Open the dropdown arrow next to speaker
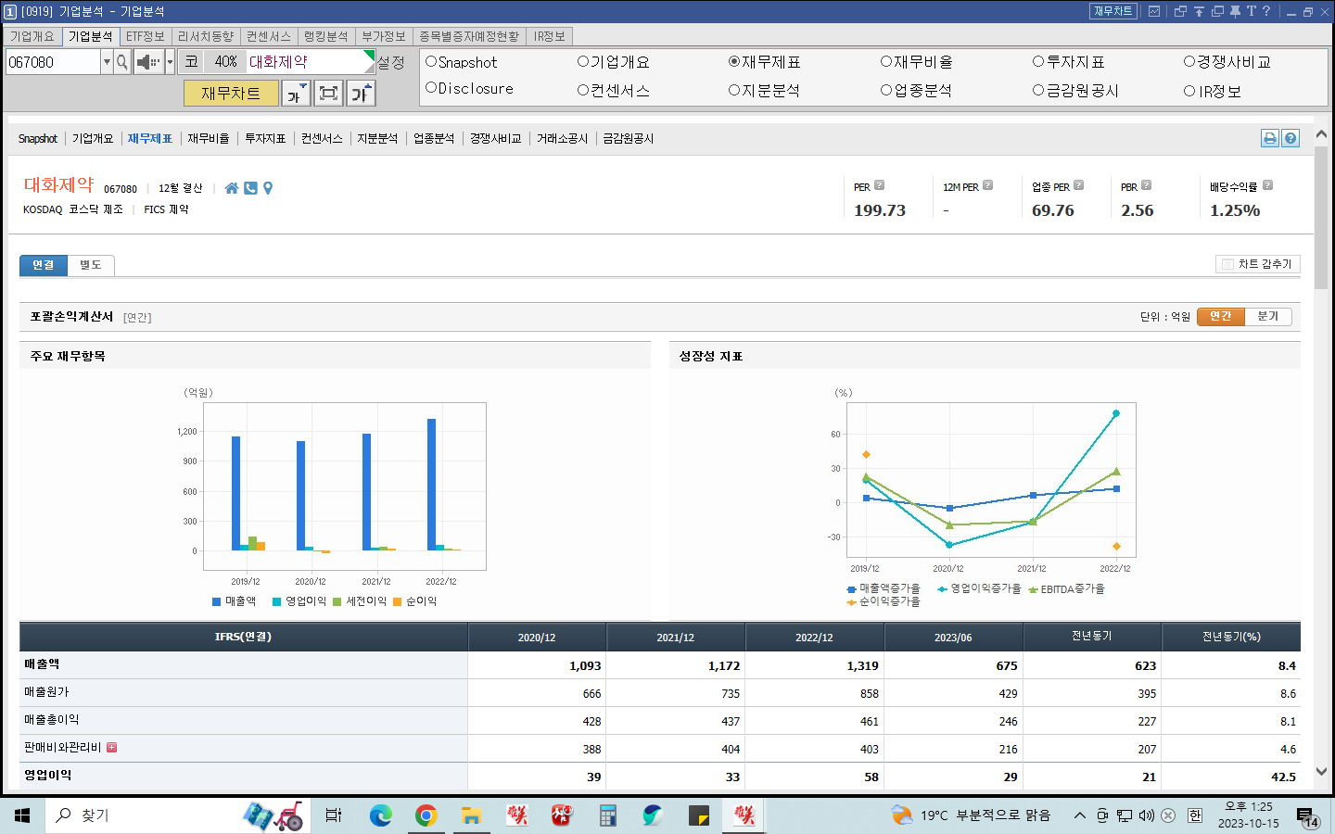Screen dimensions: 1335x834 click(x=170, y=62)
